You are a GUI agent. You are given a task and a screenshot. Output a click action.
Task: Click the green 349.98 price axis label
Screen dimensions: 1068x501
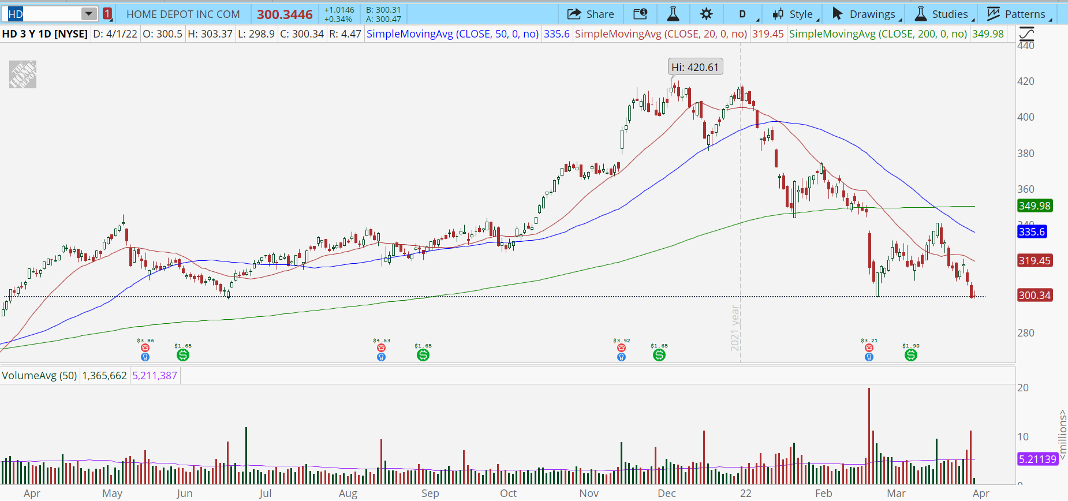(1035, 206)
